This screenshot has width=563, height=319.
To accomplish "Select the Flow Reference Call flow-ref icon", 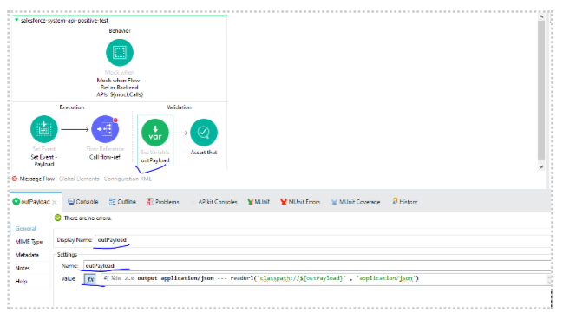I will 105,129.
